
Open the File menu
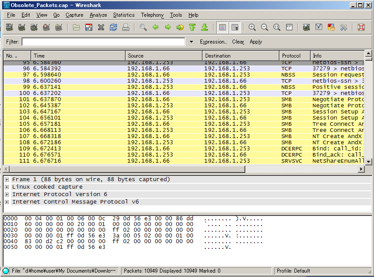point(11,15)
